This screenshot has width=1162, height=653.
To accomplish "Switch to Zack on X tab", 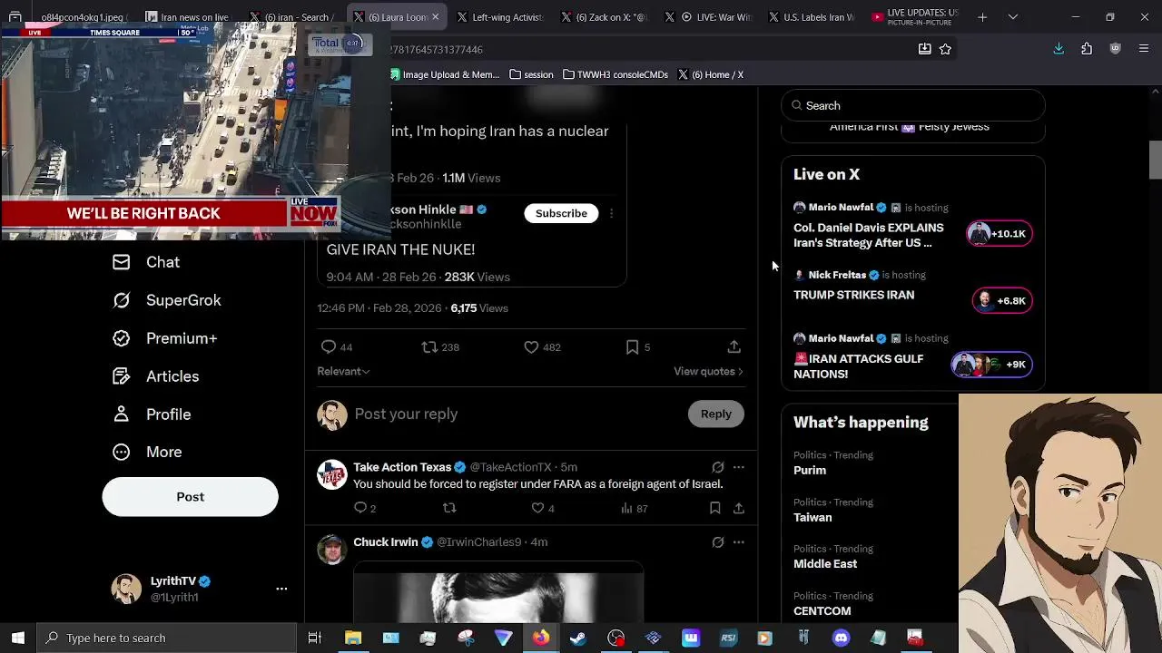I will click(604, 17).
